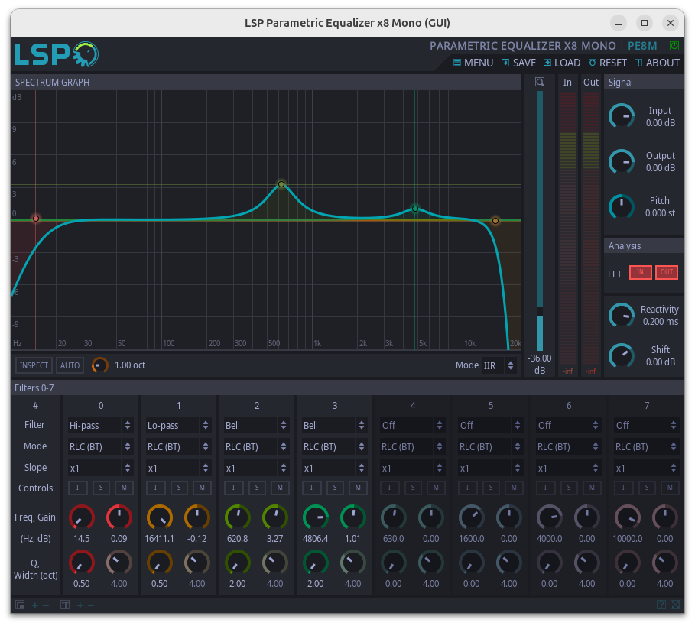Click filter 2 Q knob (2.00)
The height and width of the screenshot is (626, 695).
pyautogui.click(x=238, y=563)
